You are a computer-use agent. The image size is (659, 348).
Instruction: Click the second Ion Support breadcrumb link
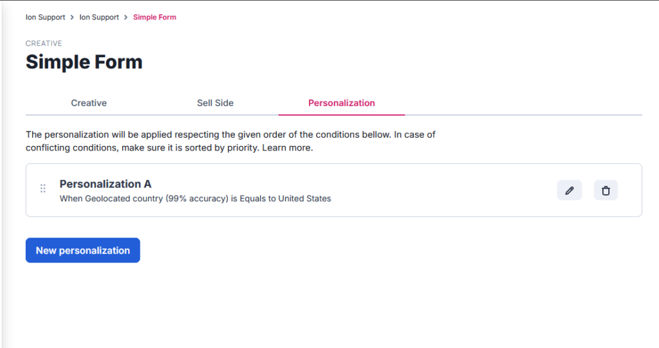click(x=99, y=17)
